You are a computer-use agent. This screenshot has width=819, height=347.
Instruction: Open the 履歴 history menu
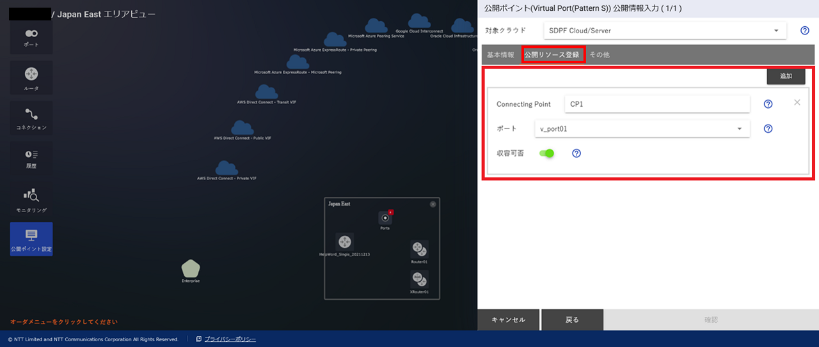(31, 158)
